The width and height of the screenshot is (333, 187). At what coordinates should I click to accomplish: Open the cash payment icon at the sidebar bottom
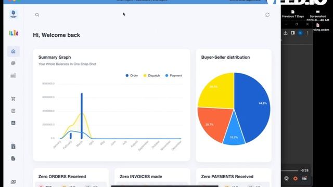point(13,182)
